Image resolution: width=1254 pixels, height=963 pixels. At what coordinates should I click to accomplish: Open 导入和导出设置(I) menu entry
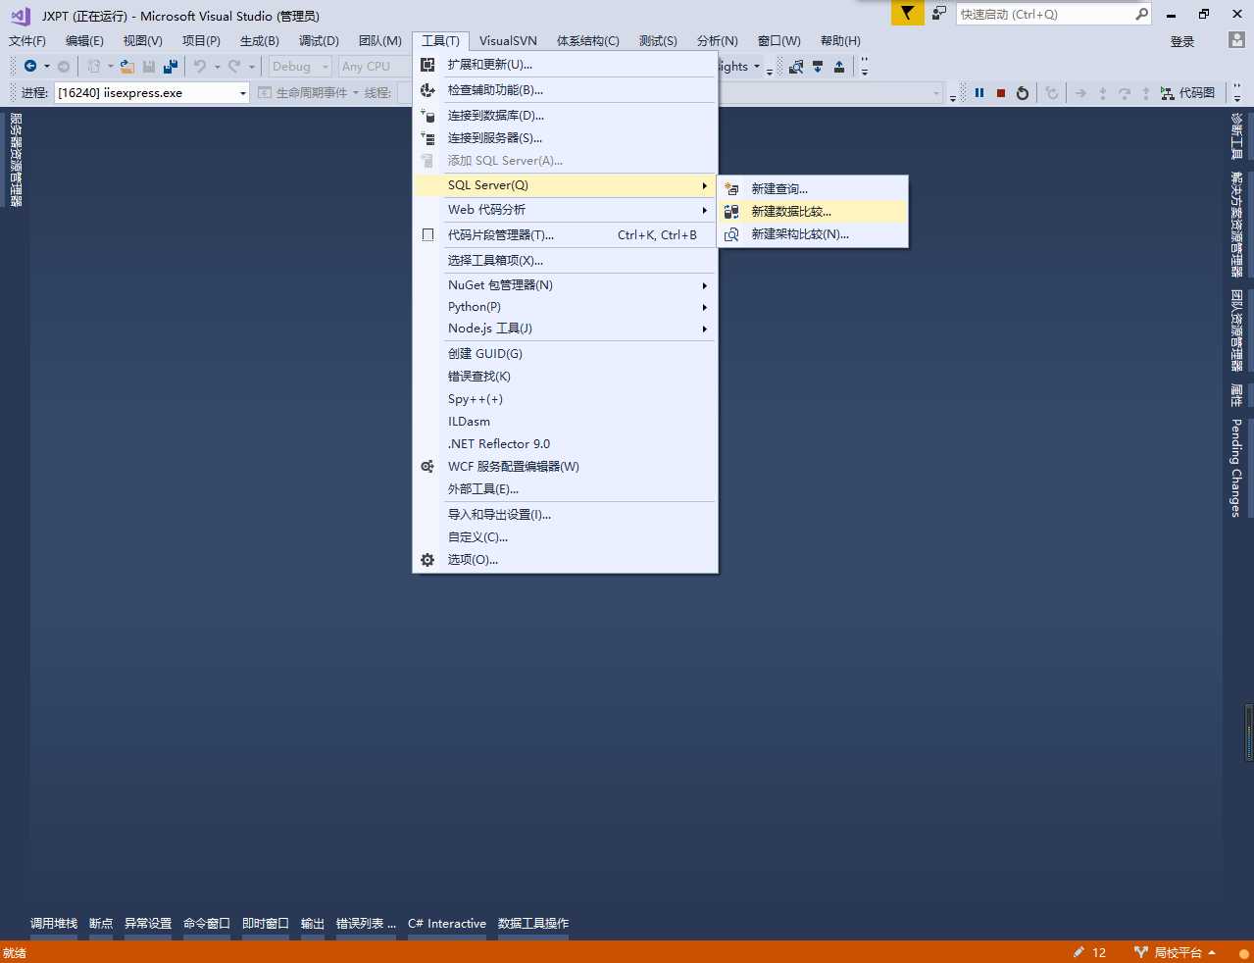565,515
